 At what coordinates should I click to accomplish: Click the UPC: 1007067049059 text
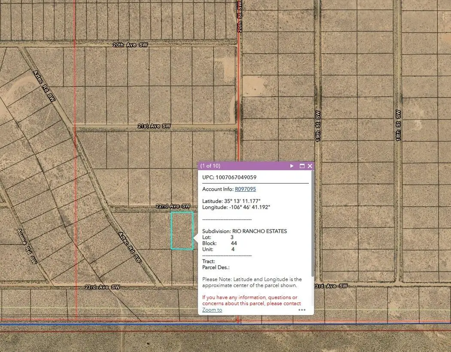(x=229, y=178)
